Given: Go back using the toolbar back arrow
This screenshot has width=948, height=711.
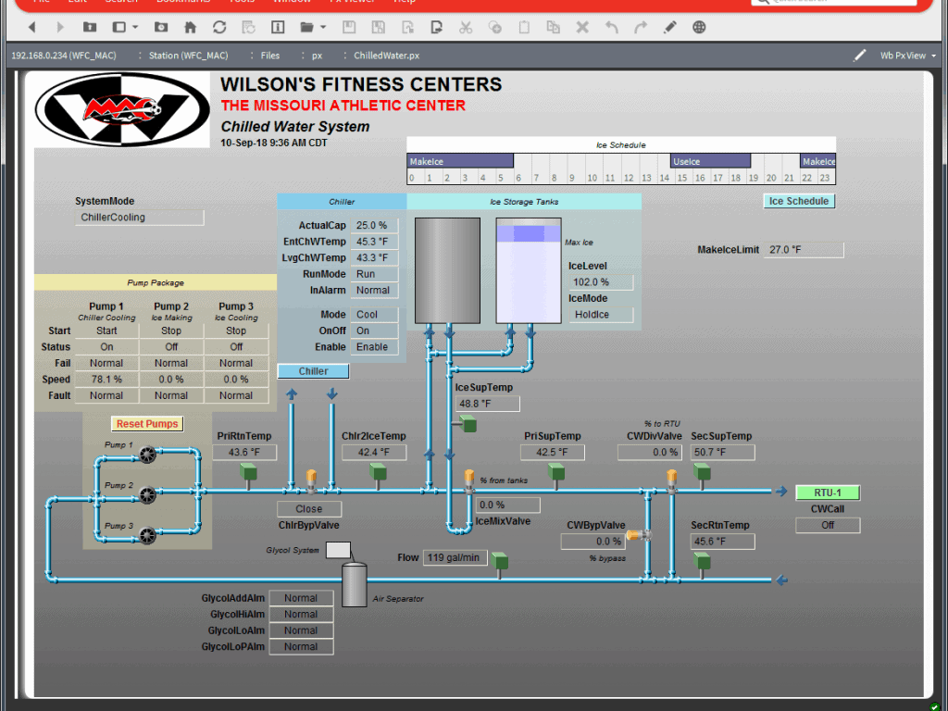Looking at the screenshot, I should 32,27.
